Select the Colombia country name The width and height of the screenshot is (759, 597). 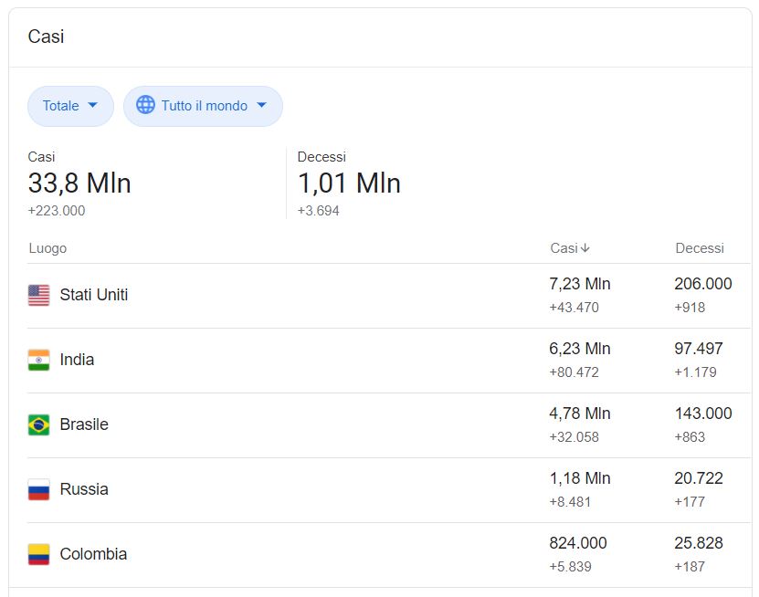pyautogui.click(x=93, y=554)
